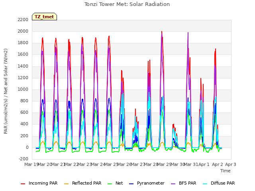Image resolution: width=255 pixels, height=191 pixels.
Task: Click the Mar 29 Incoming PAR peak
Action: (x=162, y=31)
